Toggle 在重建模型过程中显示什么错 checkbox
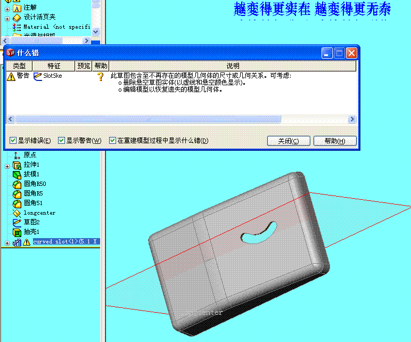 (x=112, y=140)
